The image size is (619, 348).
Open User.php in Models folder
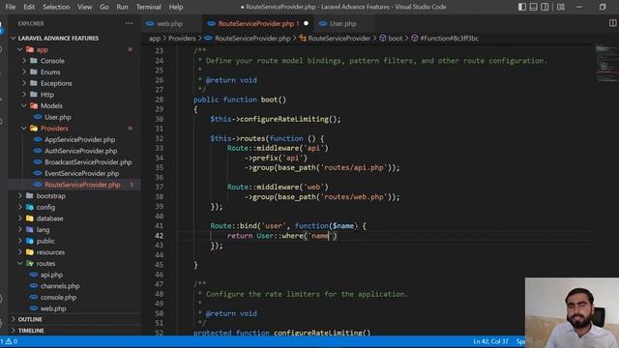(58, 117)
